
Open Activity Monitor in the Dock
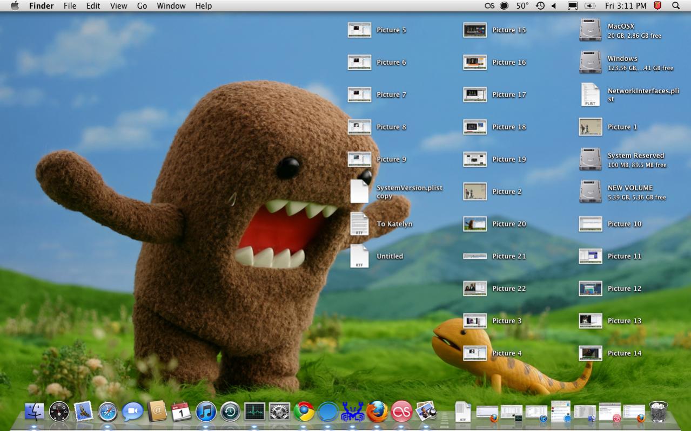(254, 412)
